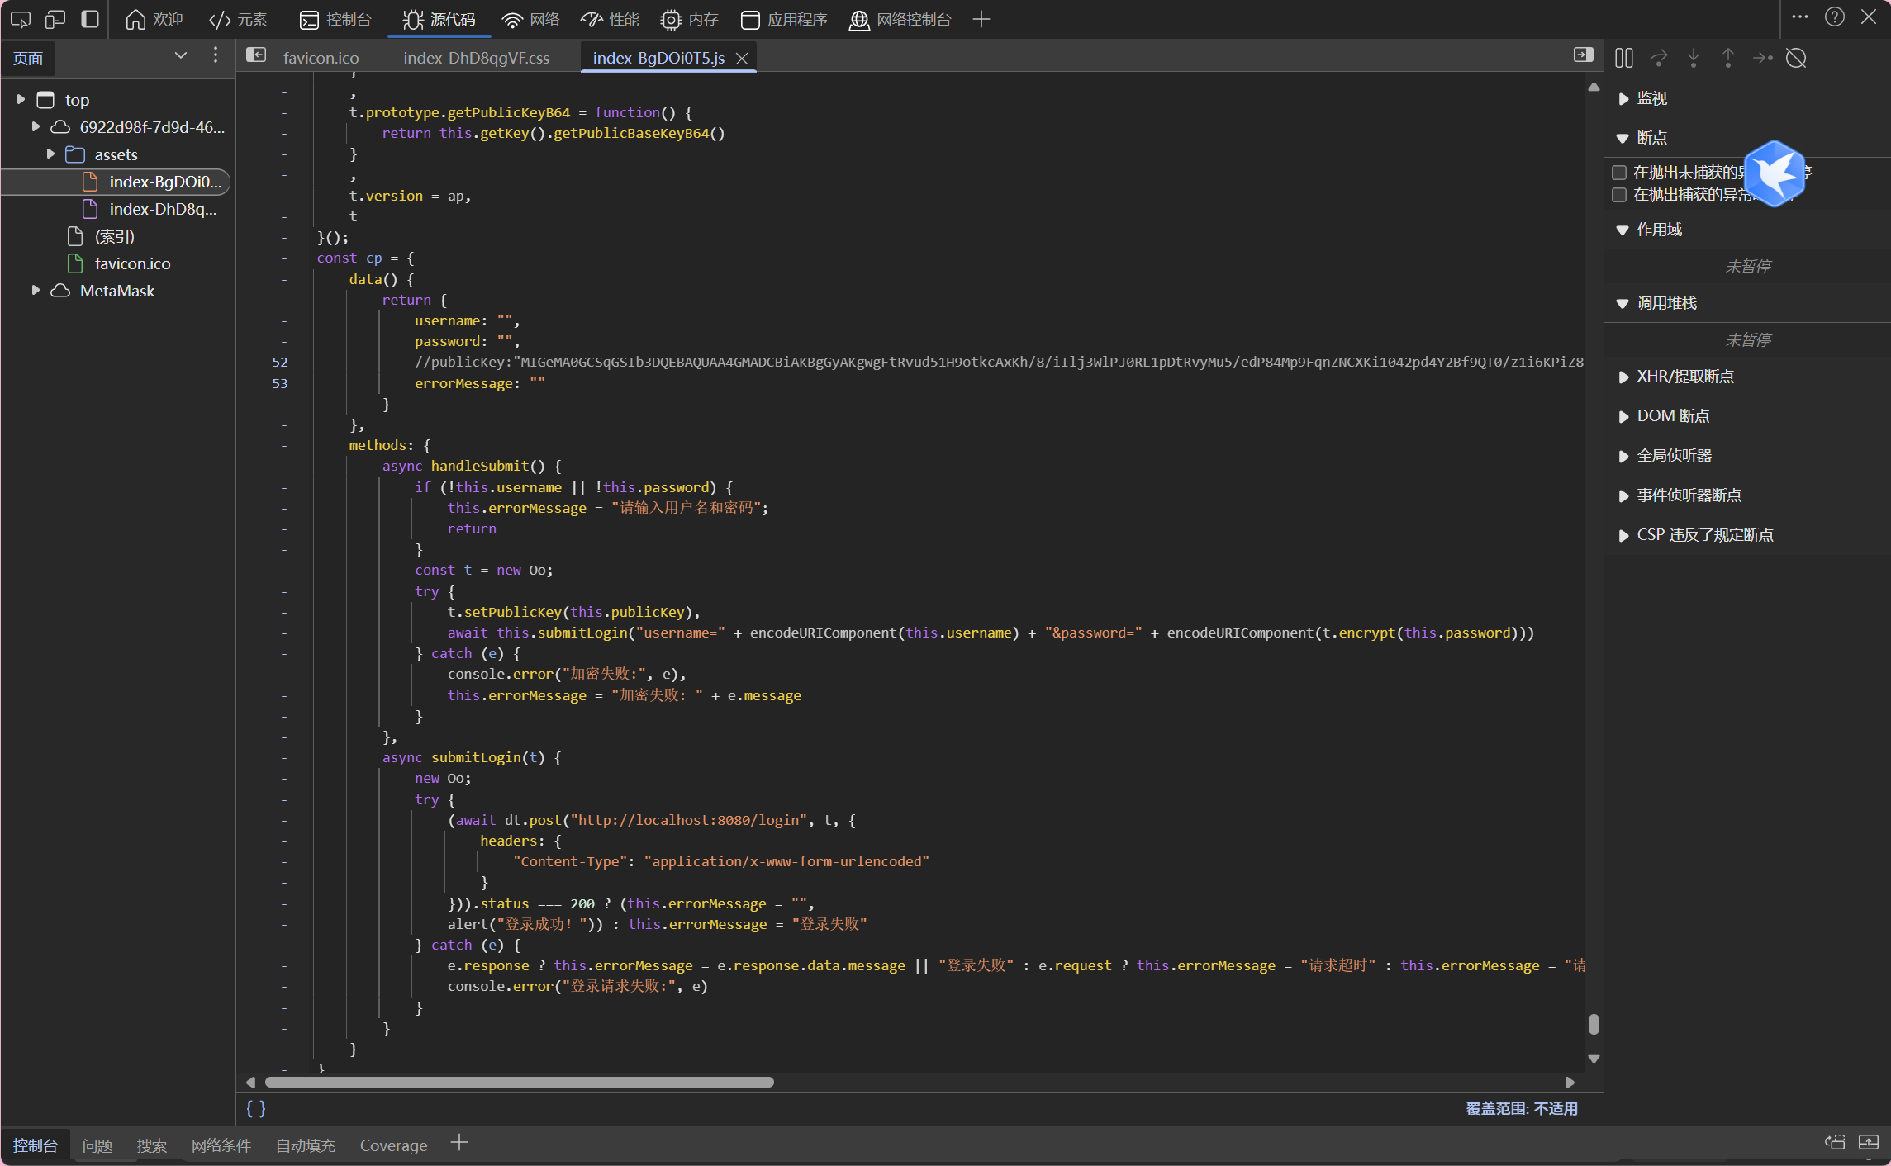This screenshot has height=1166, width=1891.
Task: Open the index-DhD8qgVF.css file tab
Action: point(476,58)
